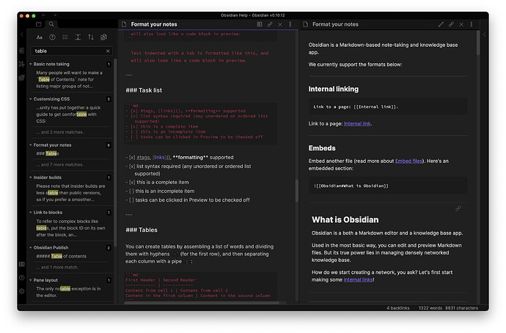Collapse the left sidebar arrow
506x333 pixels.
point(21,34)
